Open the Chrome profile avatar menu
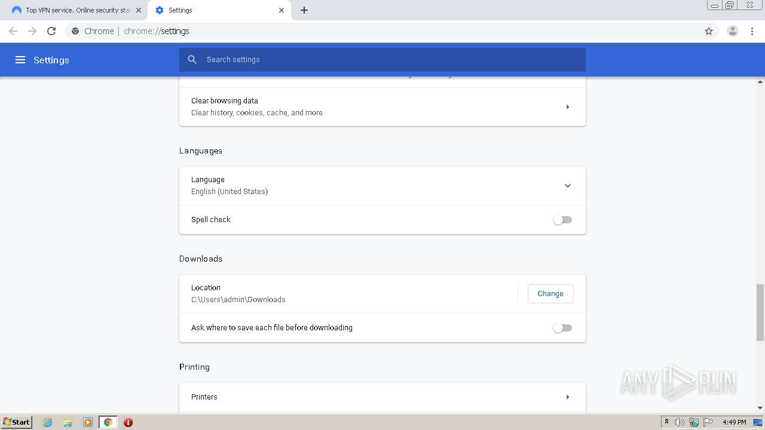Screen dimensions: 765x430 (733, 31)
